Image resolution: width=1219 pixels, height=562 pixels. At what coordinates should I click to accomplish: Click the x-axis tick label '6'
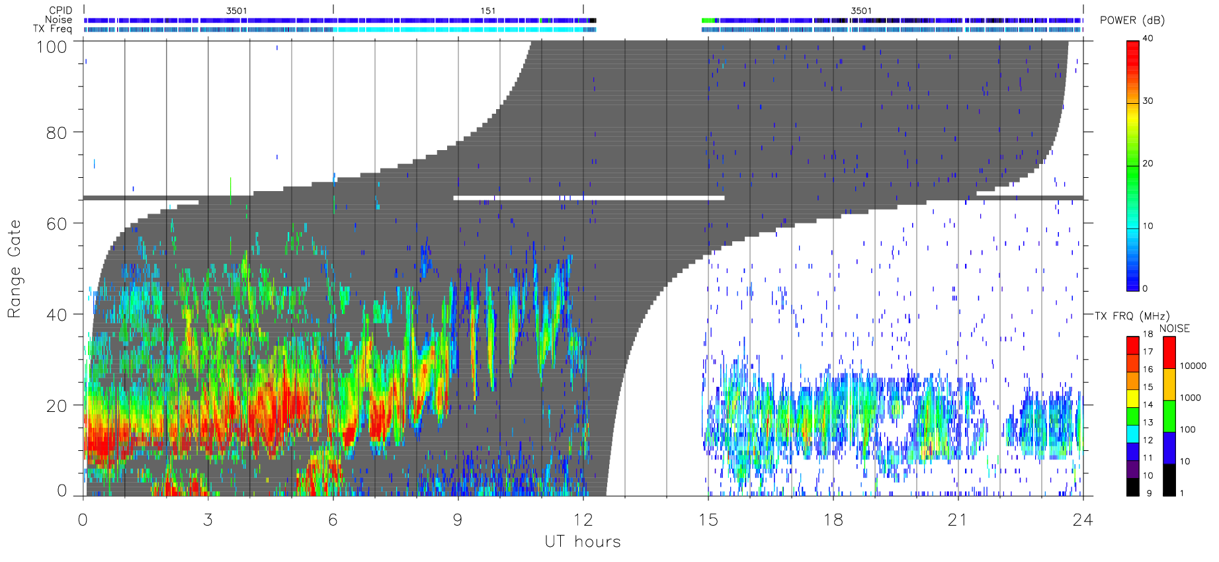click(x=333, y=520)
